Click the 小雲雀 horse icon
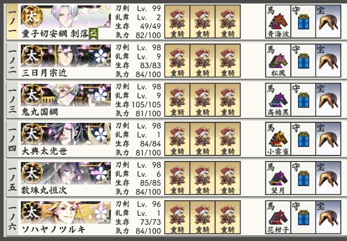 click(278, 139)
